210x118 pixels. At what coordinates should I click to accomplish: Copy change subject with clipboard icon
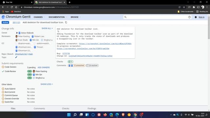click(66, 23)
